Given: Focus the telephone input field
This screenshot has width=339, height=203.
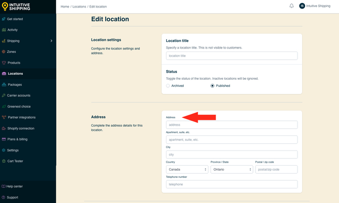Looking at the screenshot, I should [232, 184].
